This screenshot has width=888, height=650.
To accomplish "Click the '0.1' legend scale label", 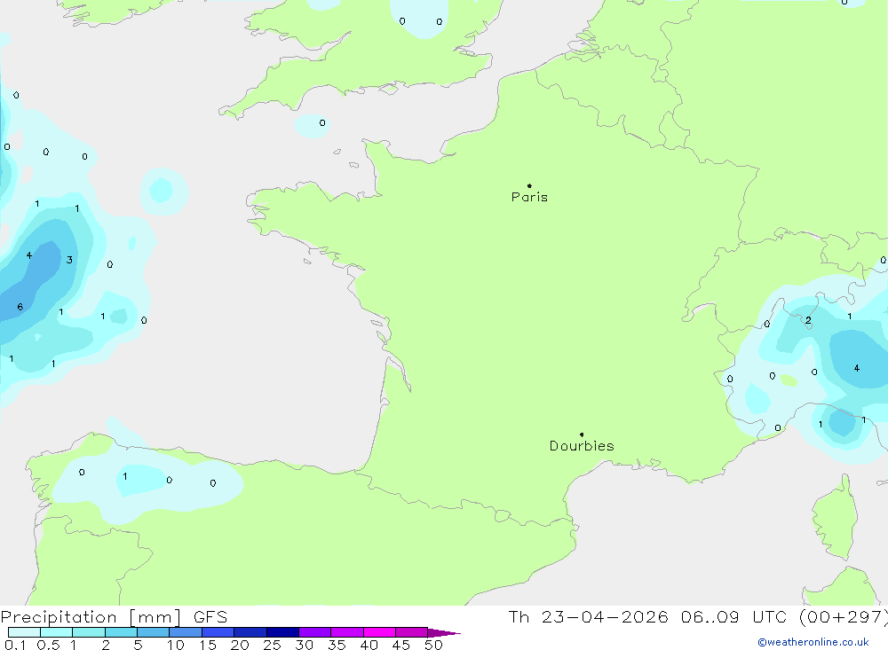I will (15, 645).
